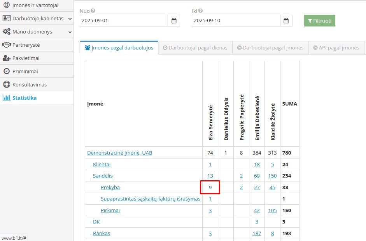Click help icon next to Iki label
Image resolution: width=366 pixels, height=241 pixels.
pyautogui.click(x=200, y=11)
